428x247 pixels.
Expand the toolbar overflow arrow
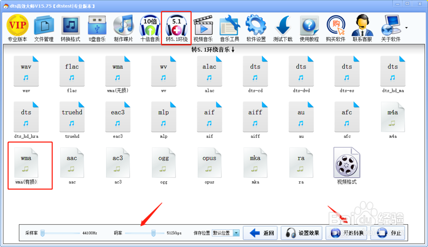pyautogui.click(x=407, y=28)
